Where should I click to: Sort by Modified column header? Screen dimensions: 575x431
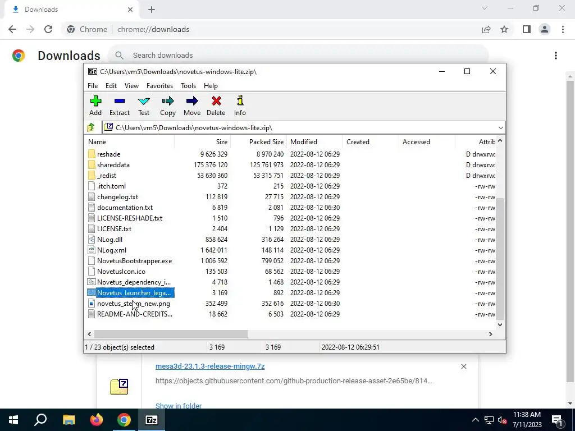[315, 142]
